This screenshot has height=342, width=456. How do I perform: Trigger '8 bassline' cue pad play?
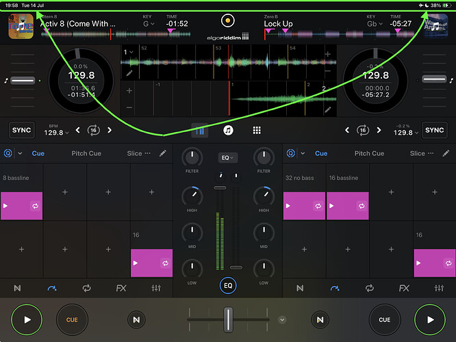(5, 206)
